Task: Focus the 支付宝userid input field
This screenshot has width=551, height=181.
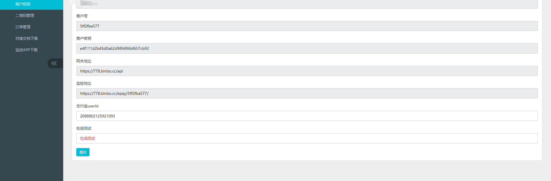Action: pos(307,116)
